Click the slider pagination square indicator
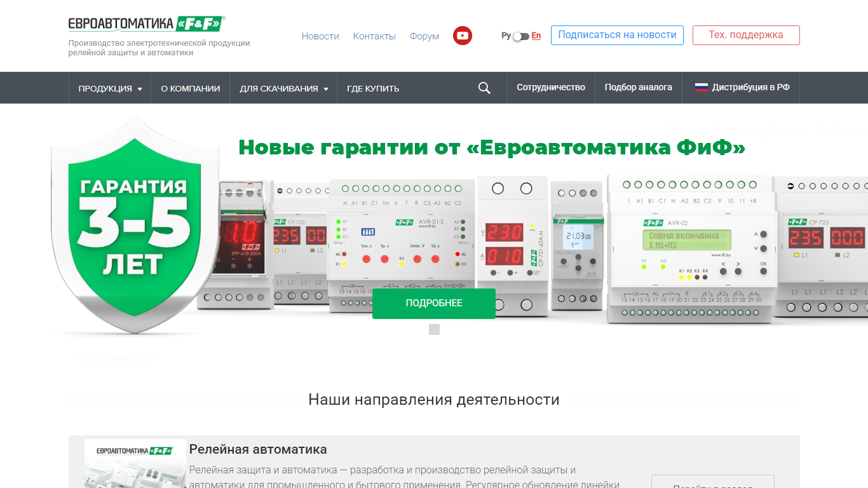 pyautogui.click(x=434, y=329)
